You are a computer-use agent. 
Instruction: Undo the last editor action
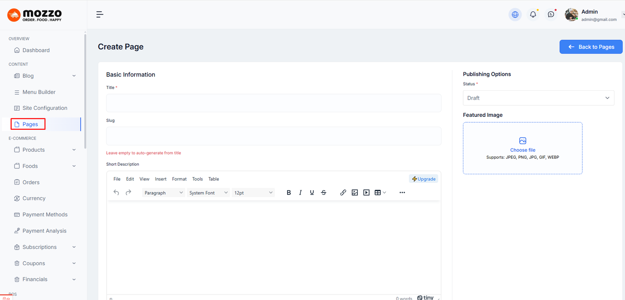click(116, 193)
